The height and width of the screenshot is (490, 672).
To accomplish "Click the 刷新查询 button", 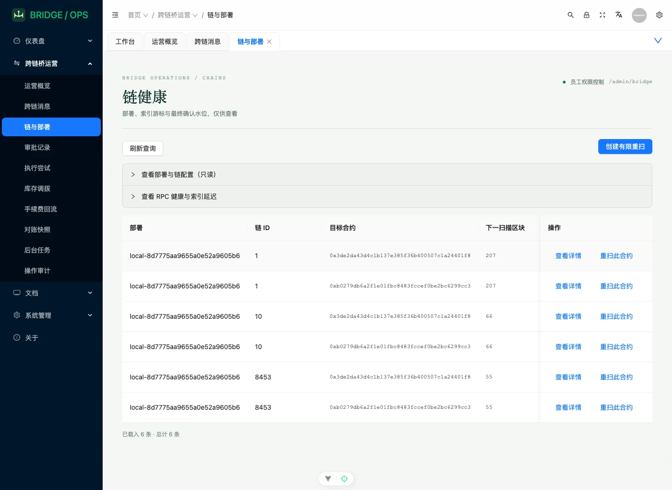I will (x=143, y=148).
